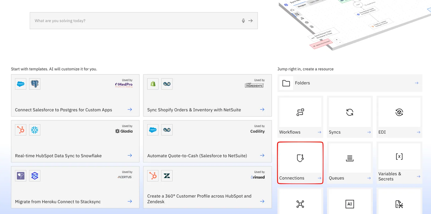431x214 pixels.
Task: Click the arrow in the Folders row
Action: (417, 83)
